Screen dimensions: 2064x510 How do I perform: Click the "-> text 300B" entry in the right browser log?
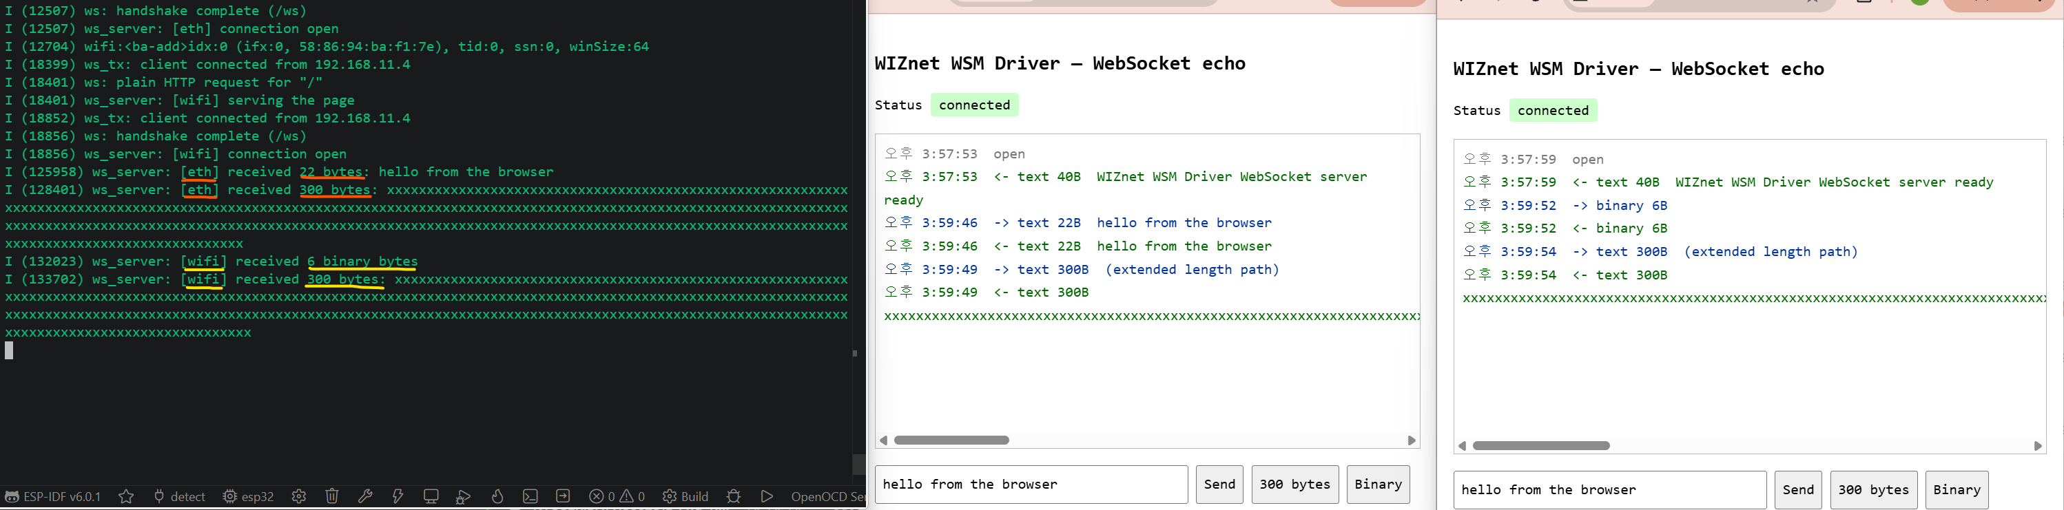(1660, 251)
